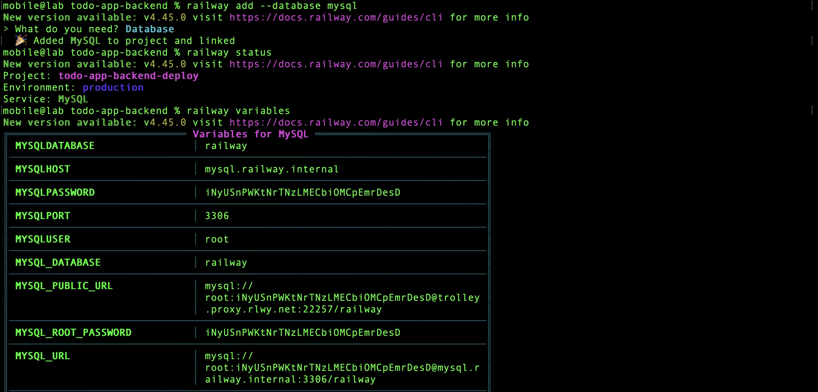Click the production environment value
This screenshot has height=392, width=818.
113,88
